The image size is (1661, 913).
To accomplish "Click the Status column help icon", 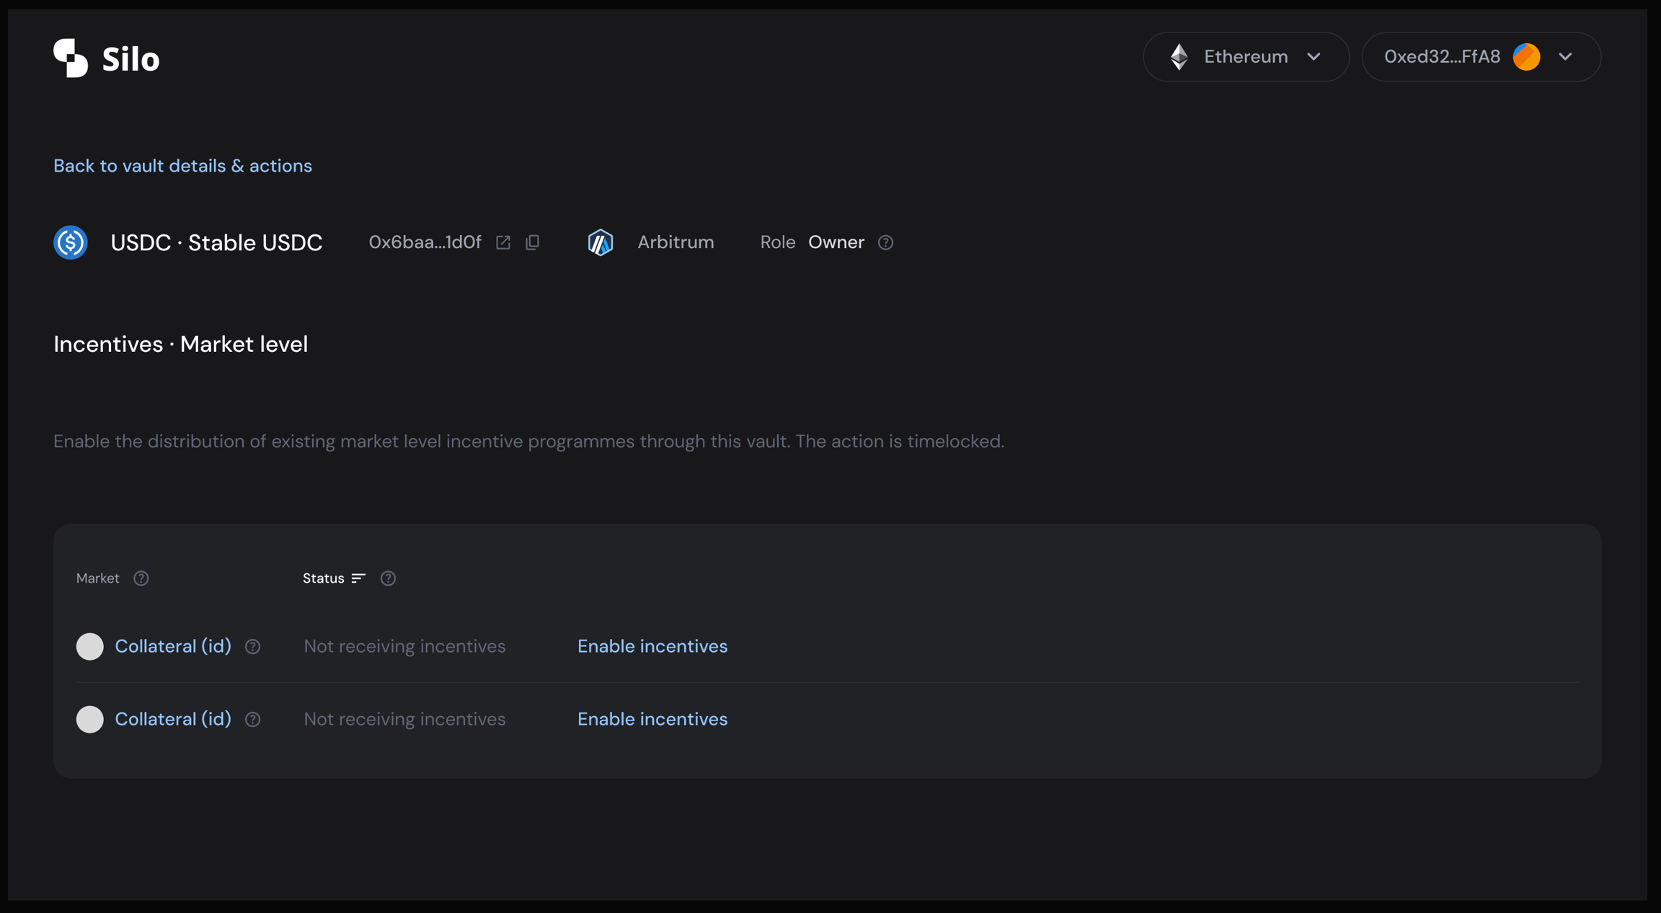I will click(x=388, y=578).
